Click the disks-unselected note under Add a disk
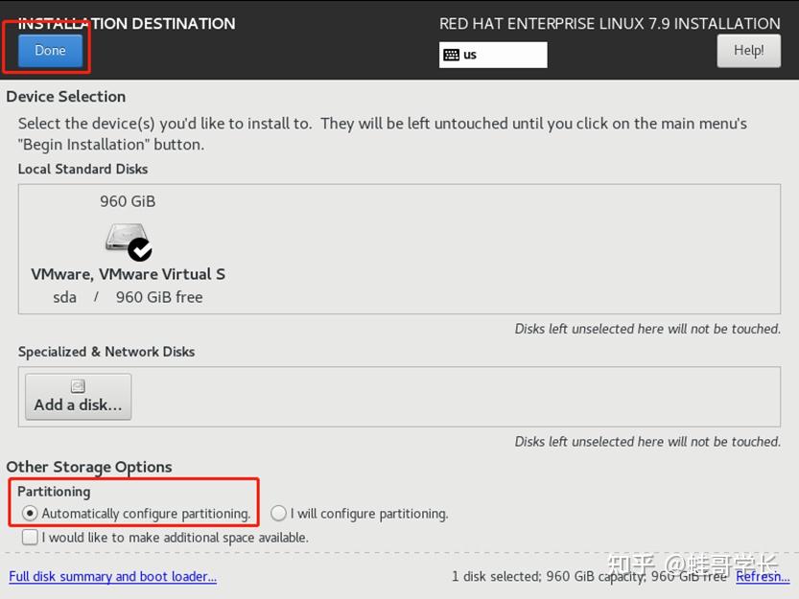The image size is (799, 599). [x=647, y=441]
